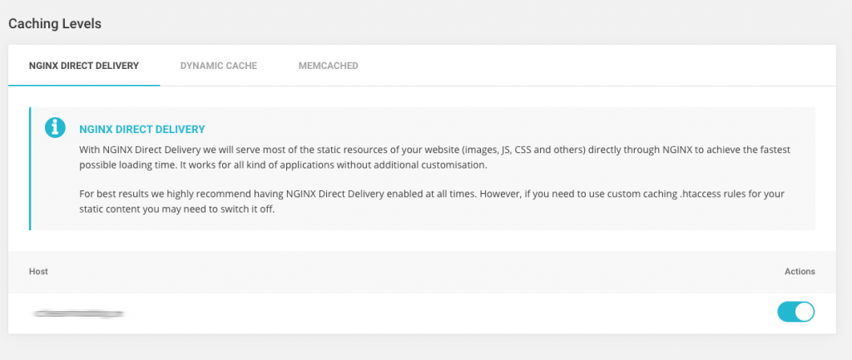Click the paragraph starting 'For best results'
The height and width of the screenshot is (360, 852).
click(432, 201)
